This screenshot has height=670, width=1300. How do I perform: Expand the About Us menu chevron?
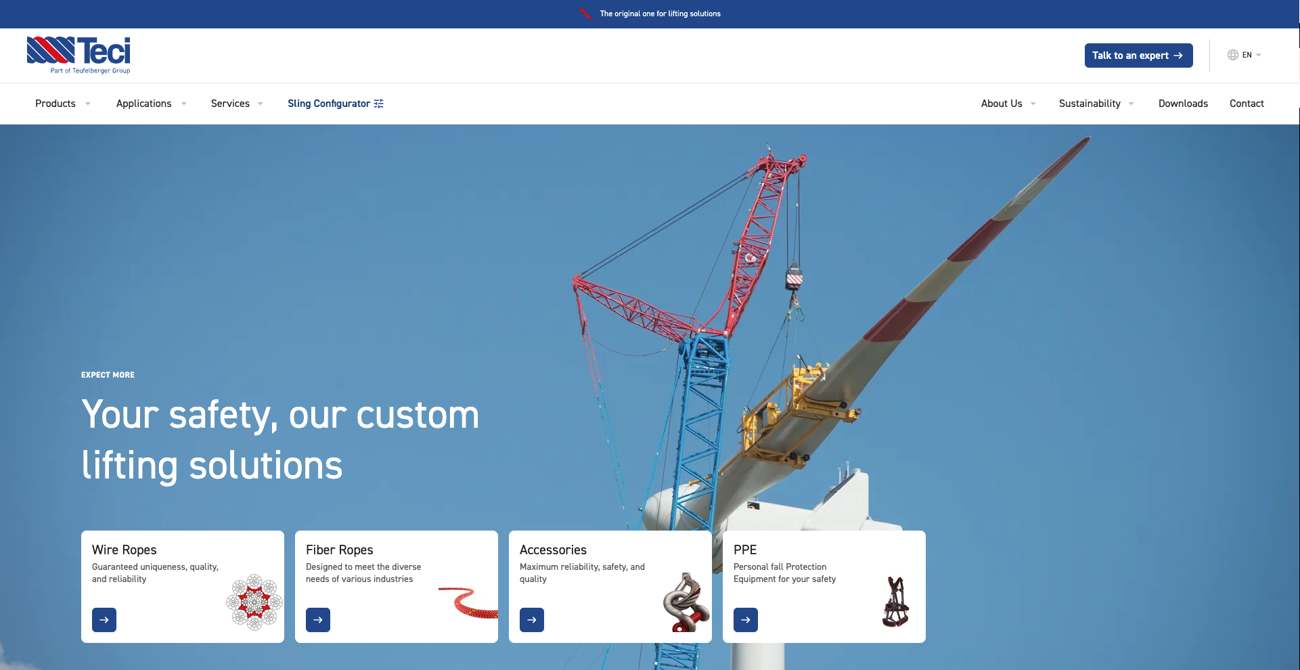click(x=1033, y=104)
